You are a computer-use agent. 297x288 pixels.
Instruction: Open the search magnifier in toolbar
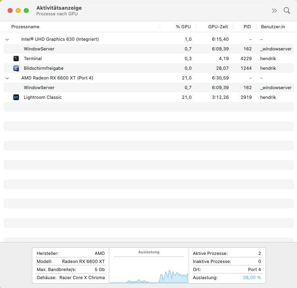click(287, 10)
